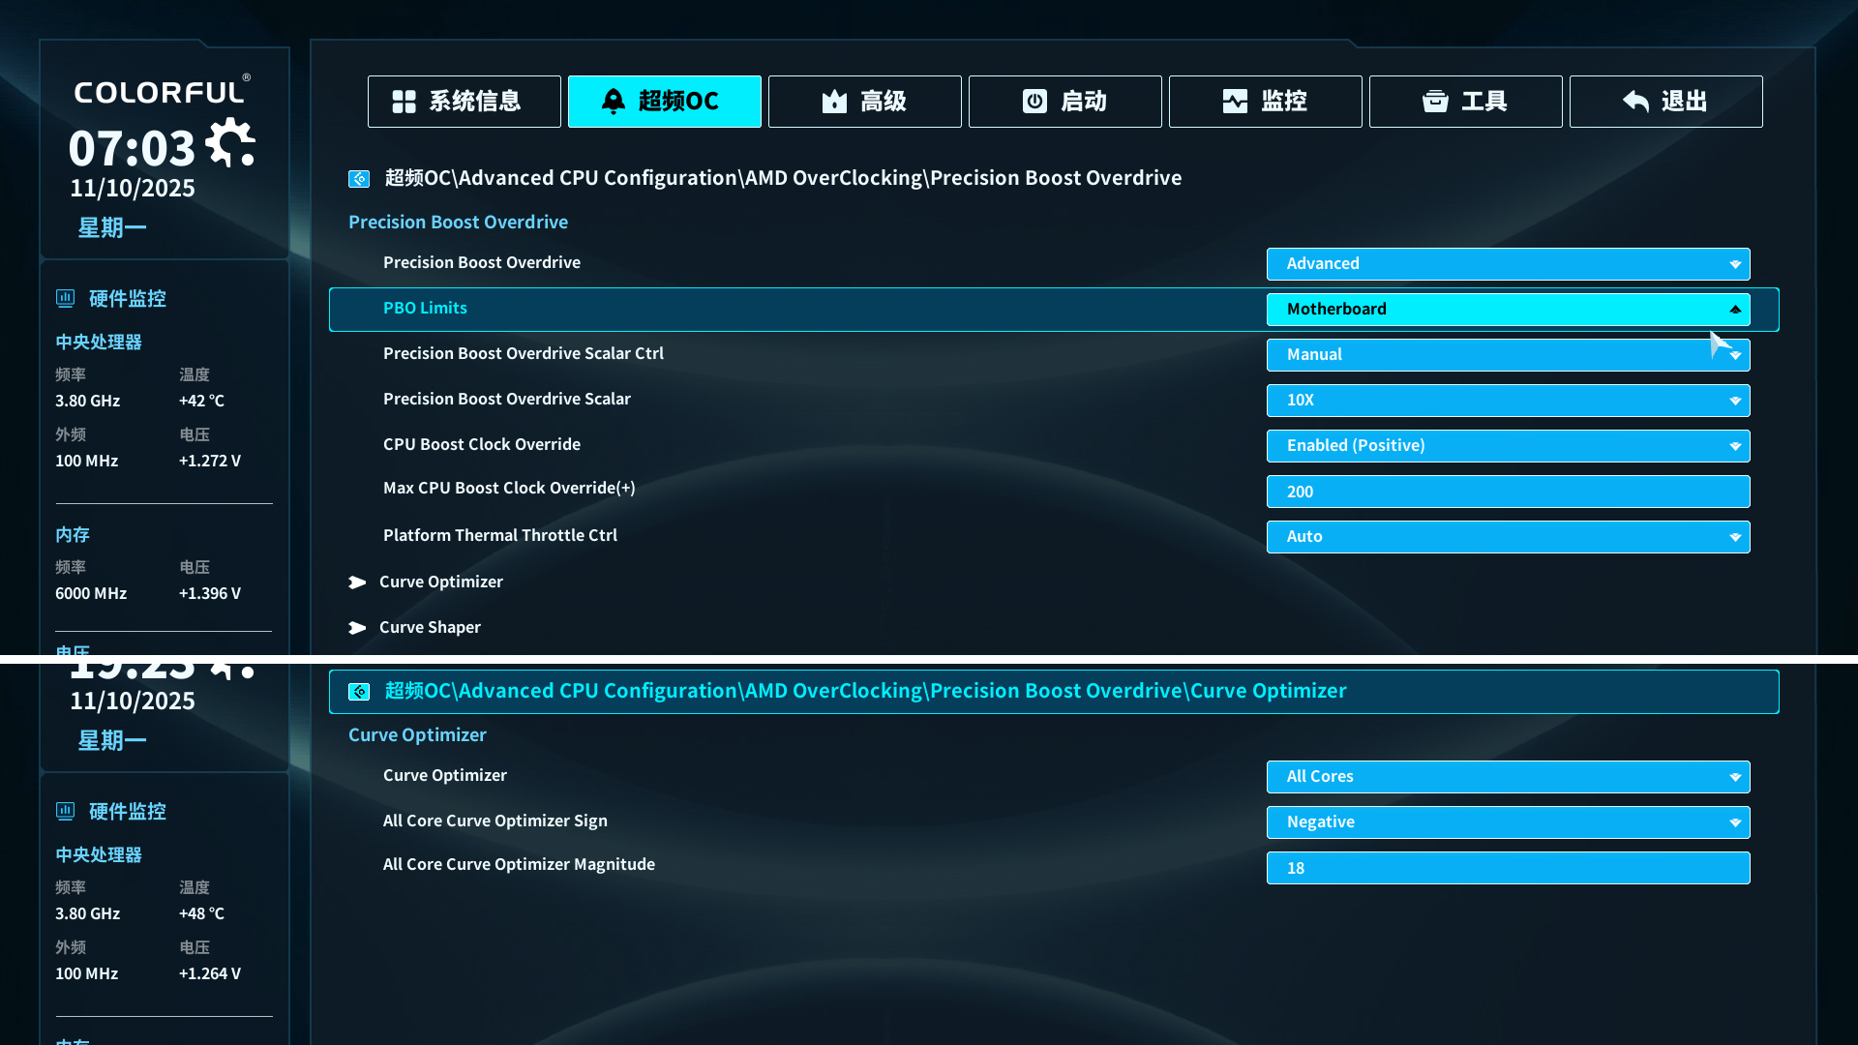Open the Precision Boost Overdrive Advanced dropdown
This screenshot has width=1858, height=1045.
click(x=1508, y=264)
